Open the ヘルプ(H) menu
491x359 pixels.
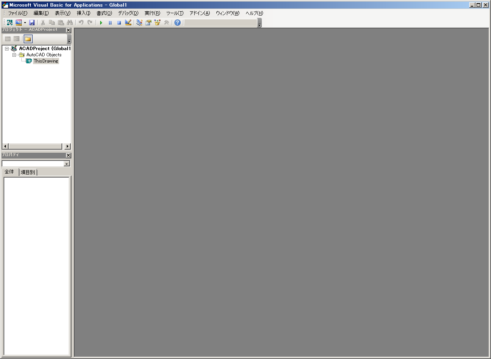254,13
